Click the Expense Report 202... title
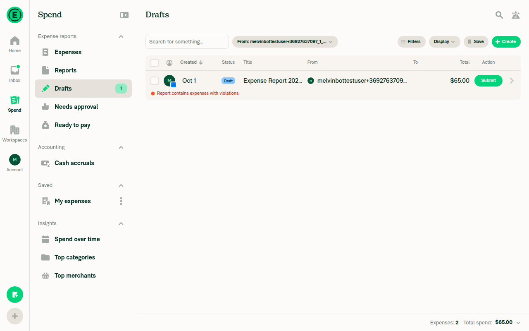The height and width of the screenshot is (331, 529). coord(273,81)
